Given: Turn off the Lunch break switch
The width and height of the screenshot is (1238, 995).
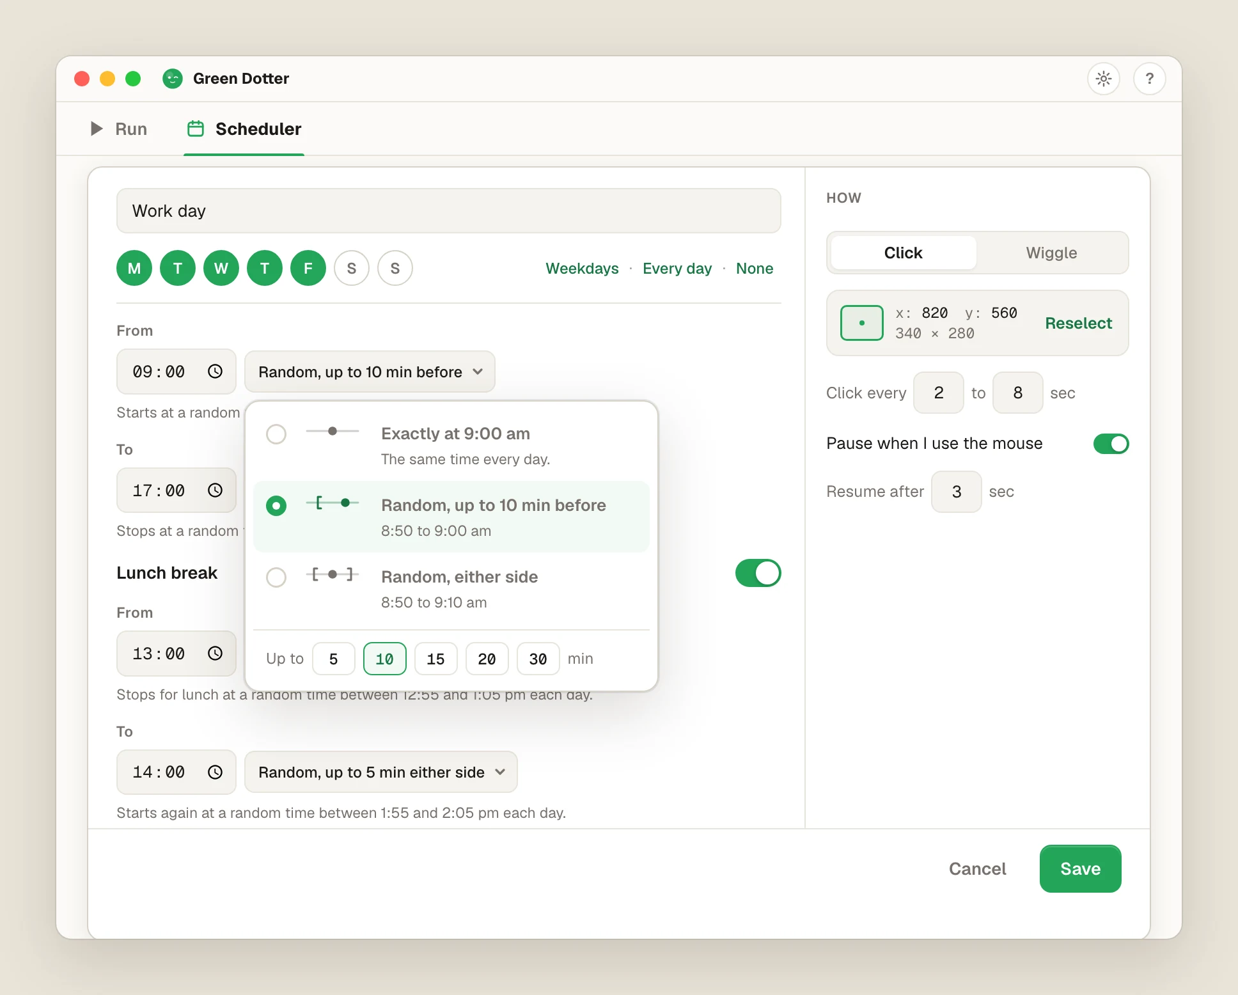Looking at the screenshot, I should point(758,573).
